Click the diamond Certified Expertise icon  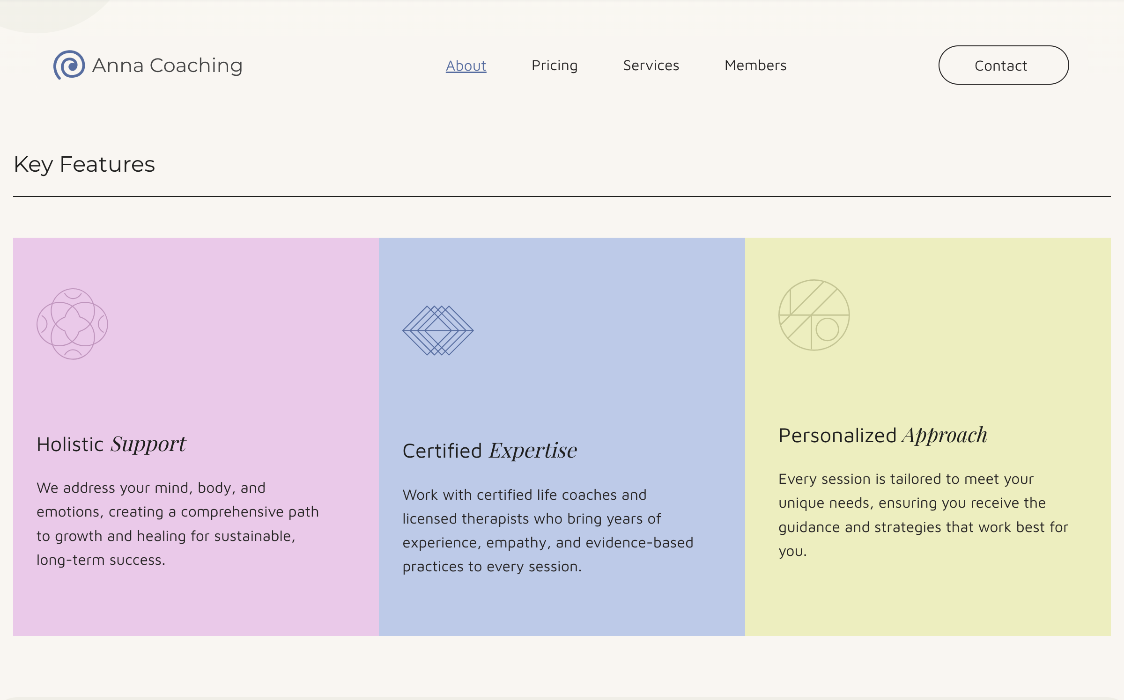click(438, 330)
